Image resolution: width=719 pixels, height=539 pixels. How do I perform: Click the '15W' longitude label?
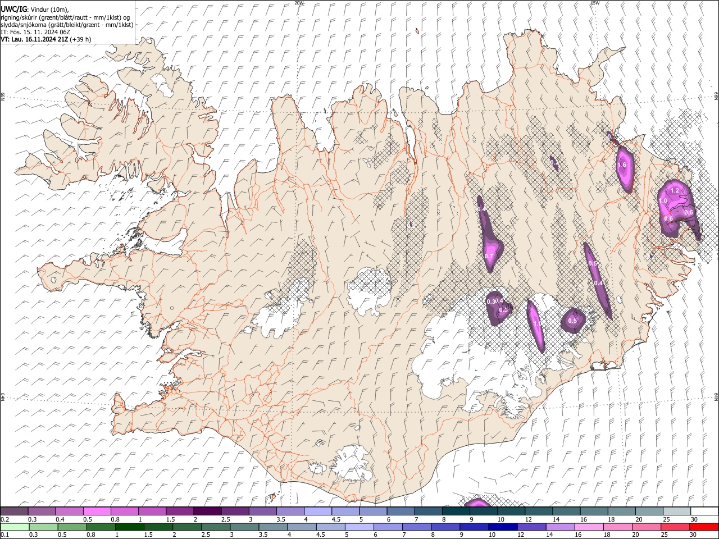tap(595, 3)
